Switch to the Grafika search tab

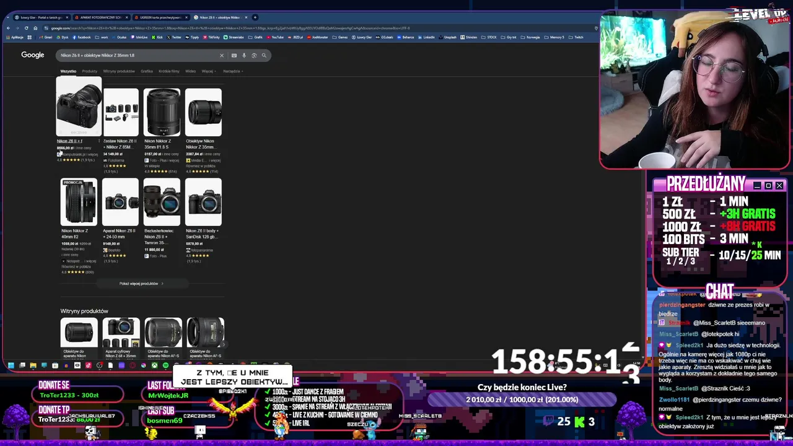[147, 71]
